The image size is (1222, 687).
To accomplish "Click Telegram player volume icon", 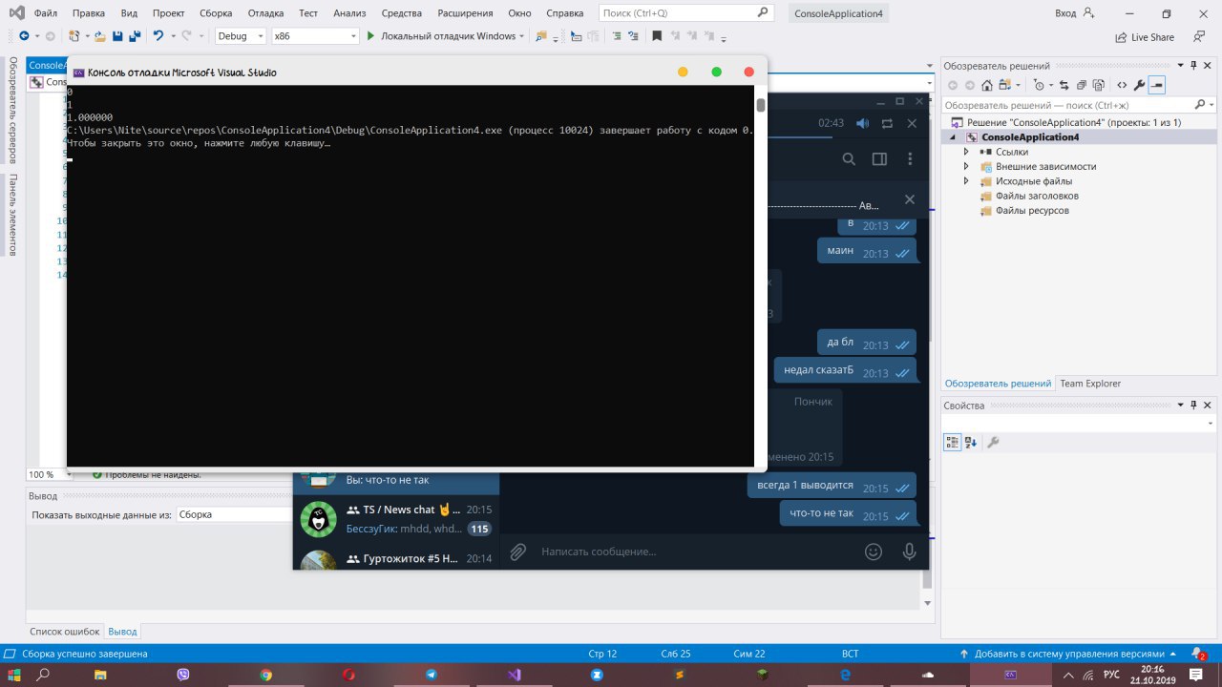I will click(x=863, y=123).
